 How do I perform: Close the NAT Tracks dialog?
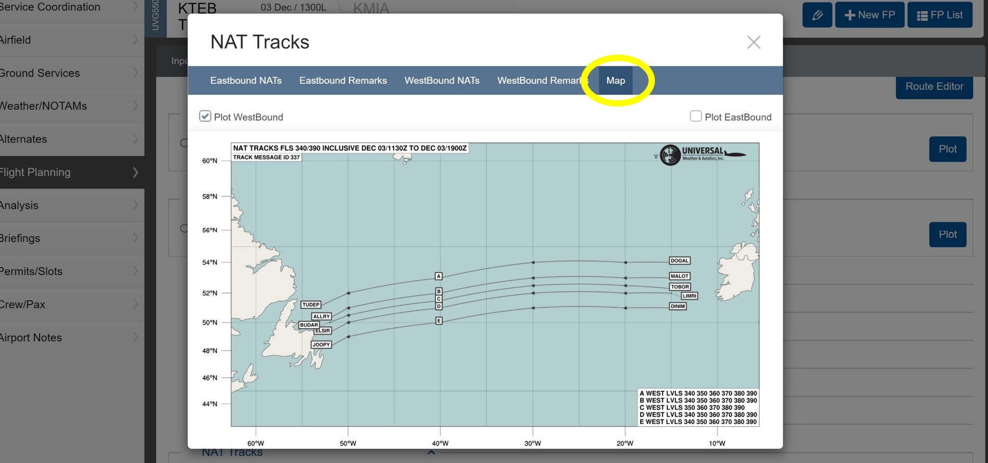[754, 42]
